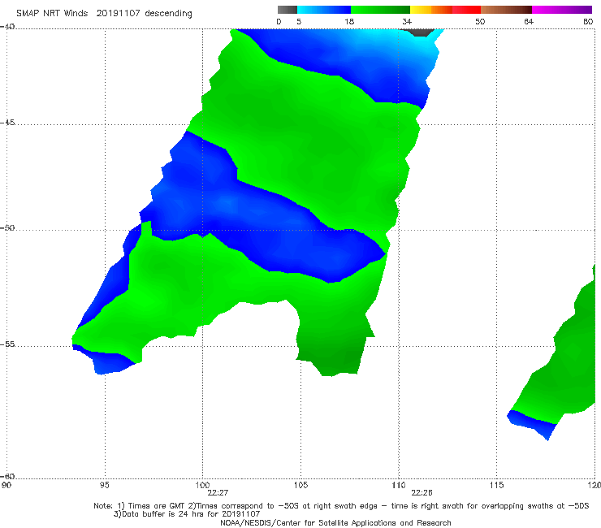The image size is (601, 528).
Task: Click the yellow-red 34-50 colorbar segment
Action: pos(445,10)
